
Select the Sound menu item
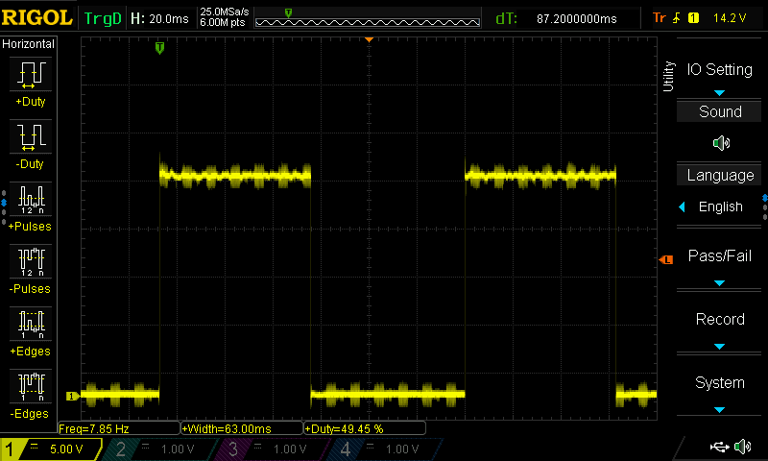pyautogui.click(x=719, y=111)
